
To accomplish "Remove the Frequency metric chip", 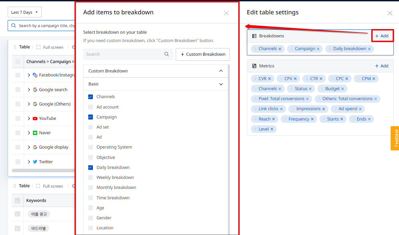I will [x=312, y=119].
